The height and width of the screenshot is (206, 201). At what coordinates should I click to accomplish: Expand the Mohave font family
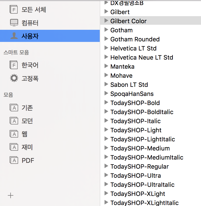[x=106, y=75]
